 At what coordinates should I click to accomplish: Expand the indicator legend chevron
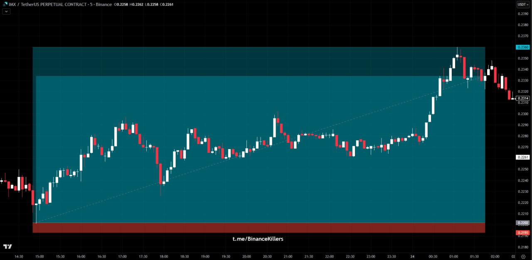pos(6,11)
